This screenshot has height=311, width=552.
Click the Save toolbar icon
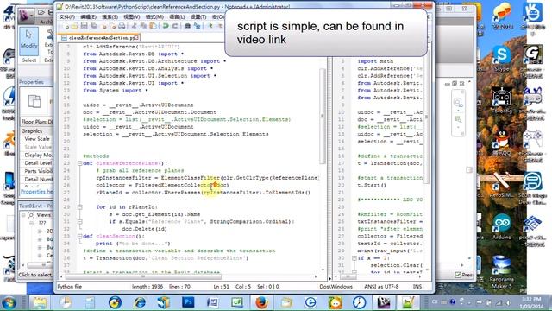(x=84, y=26)
